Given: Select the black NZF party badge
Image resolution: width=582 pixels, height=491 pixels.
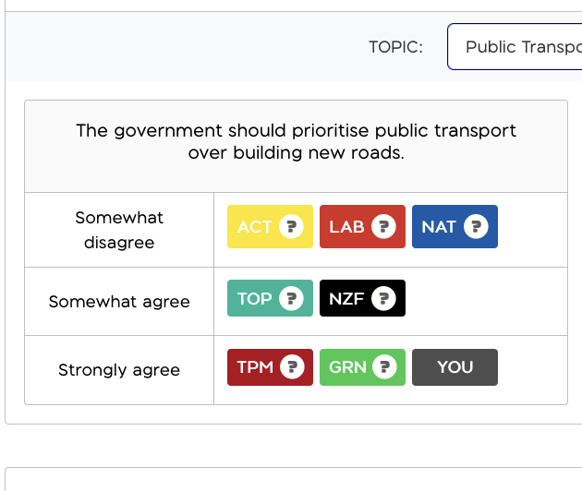Looking at the screenshot, I should [363, 298].
